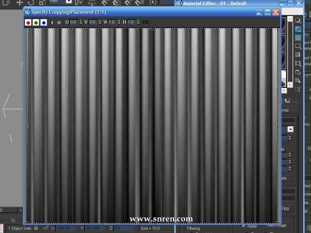Click the named selection sets icon
Image resolution: width=311 pixels, height=233 pixels.
(153, 2)
